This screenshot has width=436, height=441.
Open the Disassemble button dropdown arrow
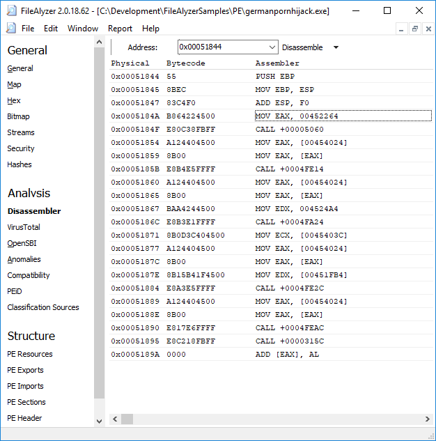click(x=336, y=47)
